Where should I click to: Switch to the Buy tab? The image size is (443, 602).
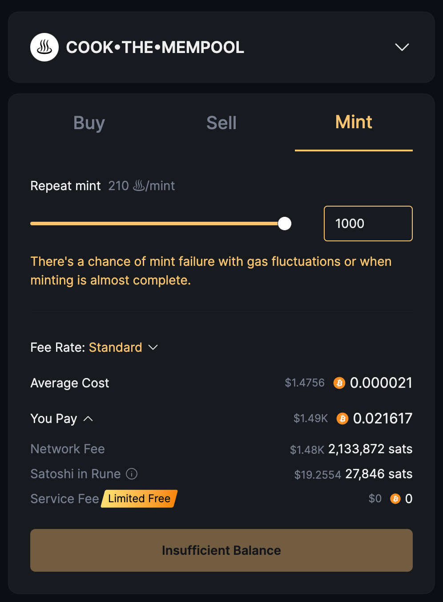click(x=89, y=123)
